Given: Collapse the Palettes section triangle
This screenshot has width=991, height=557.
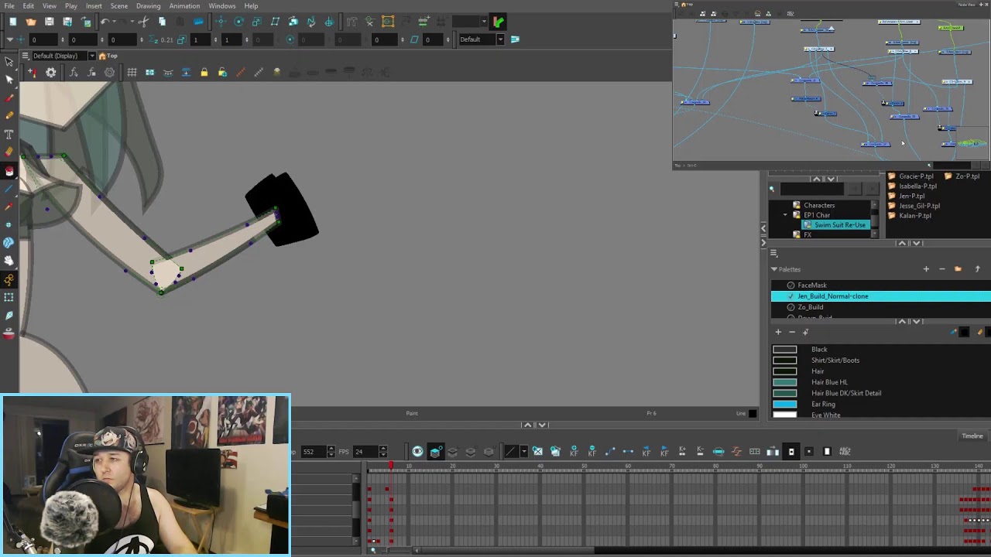Looking at the screenshot, I should [773, 269].
